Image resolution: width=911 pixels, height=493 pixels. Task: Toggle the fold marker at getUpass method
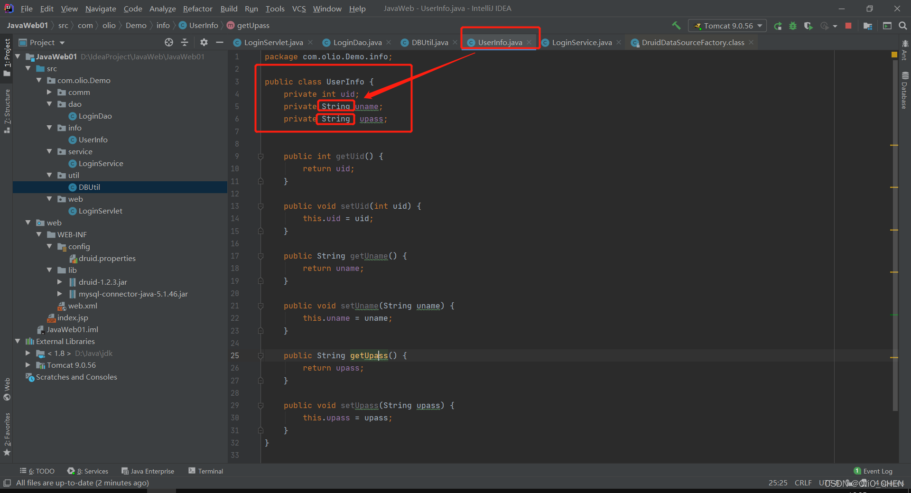click(x=260, y=355)
